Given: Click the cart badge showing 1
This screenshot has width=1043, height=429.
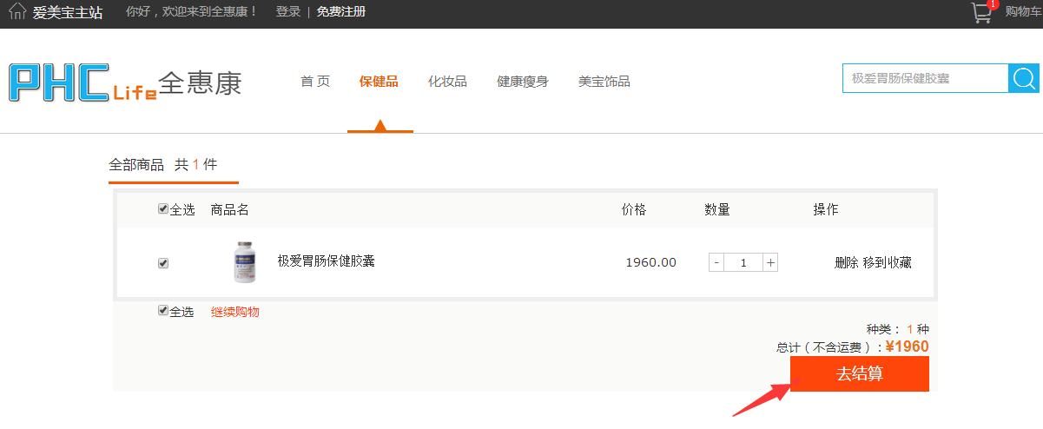Looking at the screenshot, I should coord(993,4).
